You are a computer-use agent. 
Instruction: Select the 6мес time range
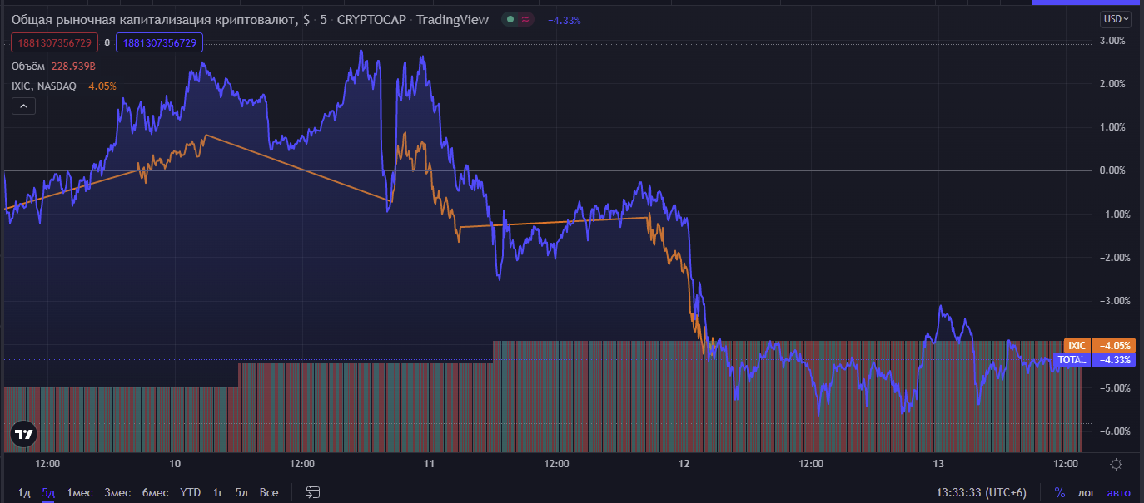click(x=155, y=492)
